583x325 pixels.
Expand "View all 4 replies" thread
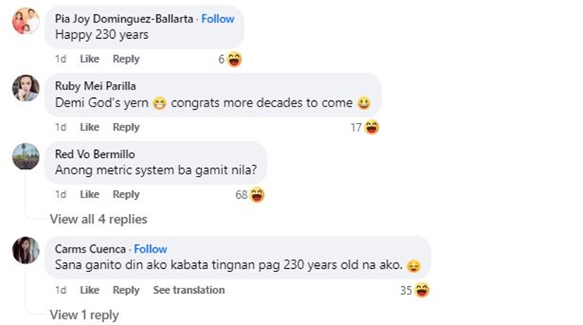pos(98,219)
